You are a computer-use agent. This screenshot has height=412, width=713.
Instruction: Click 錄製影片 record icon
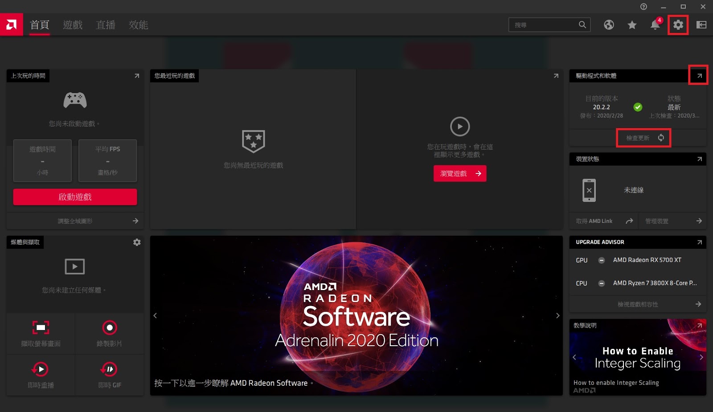pos(109,328)
